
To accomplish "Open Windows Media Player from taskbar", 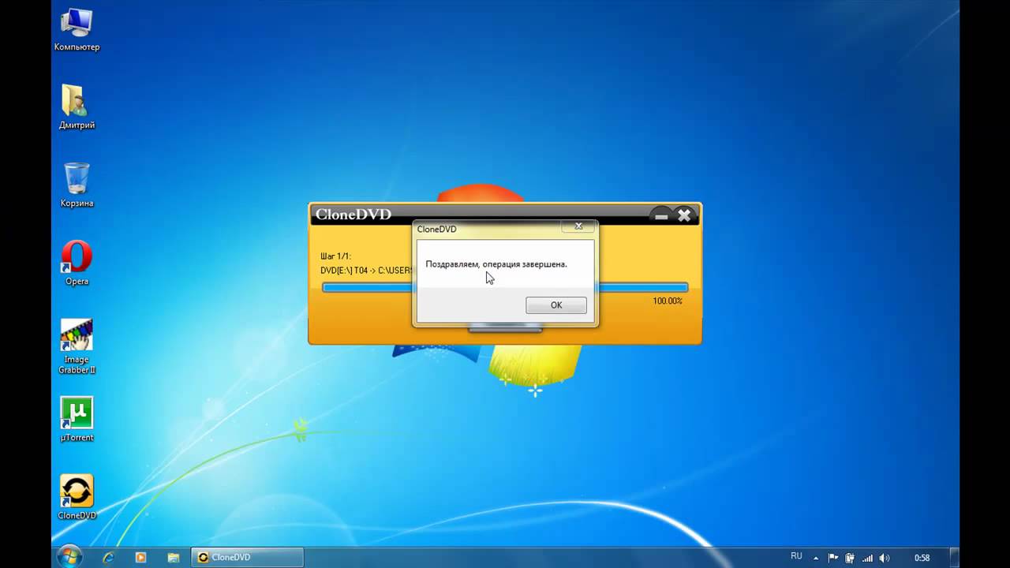I will [x=140, y=557].
